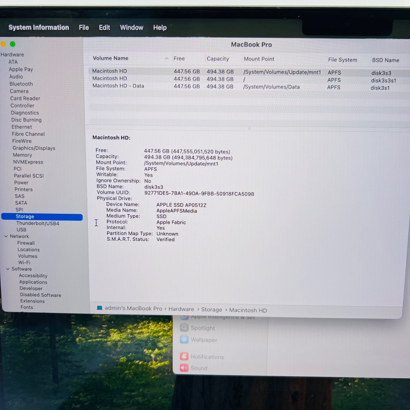Click the yellow minimize window button
Image resolution: width=410 pixels, height=410 pixels.
coord(3,44)
